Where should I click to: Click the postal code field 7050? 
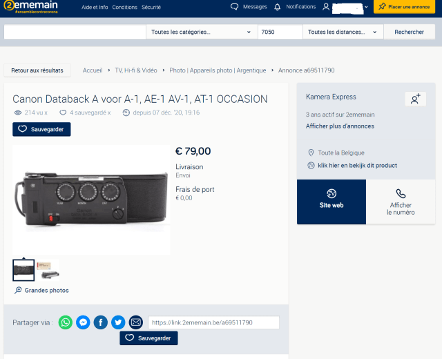coord(280,32)
